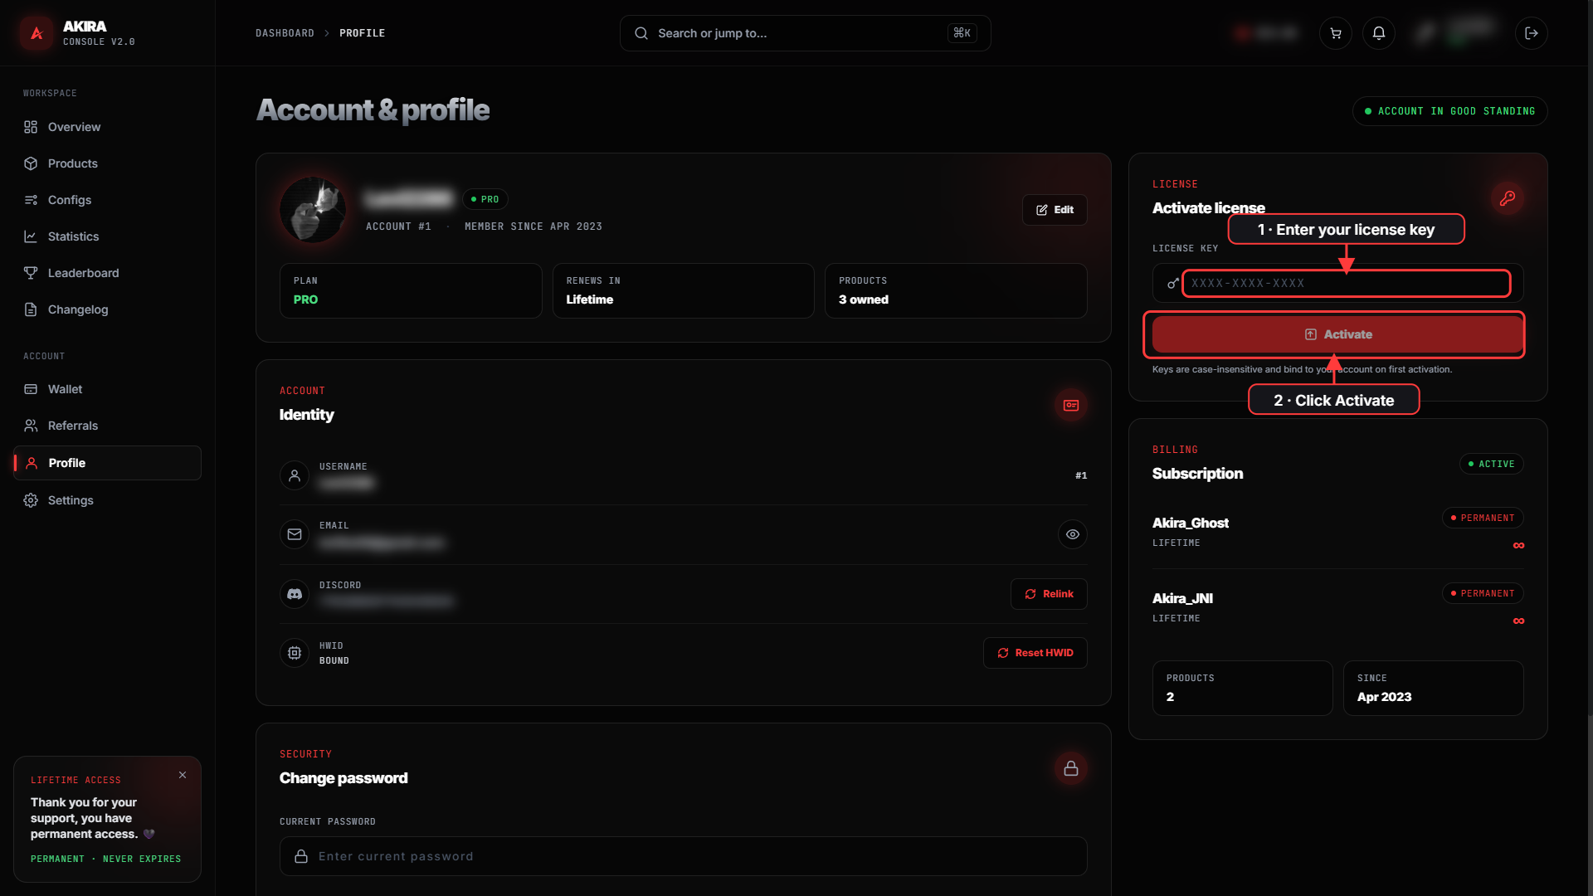Click the Edit profile button
Viewport: 1593px width, 896px height.
(1055, 210)
